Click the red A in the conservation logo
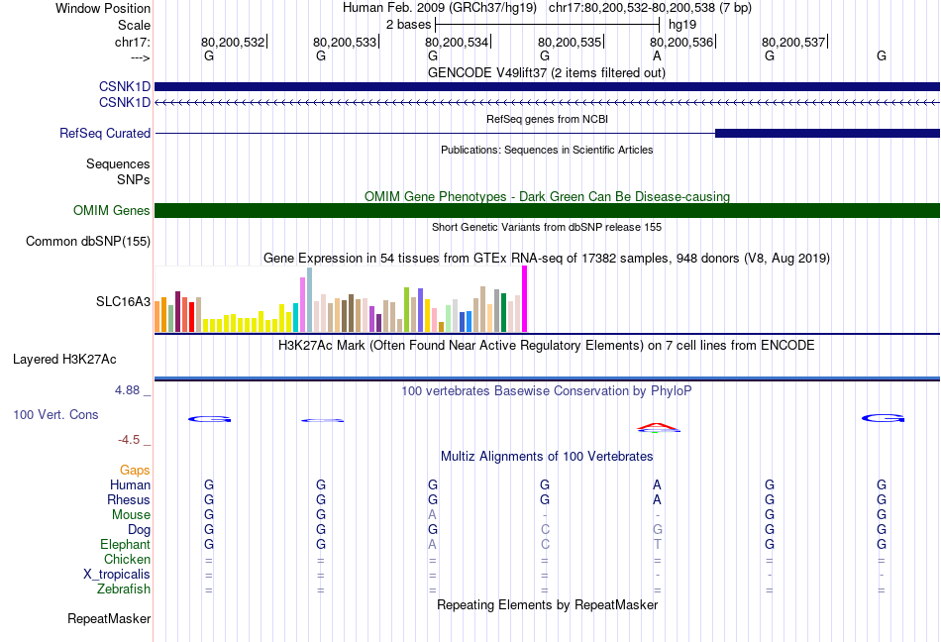This screenshot has height=642, width=941. tap(659, 427)
